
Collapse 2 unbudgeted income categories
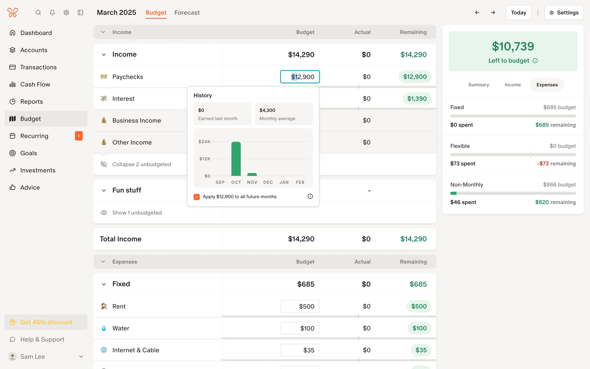coord(141,164)
